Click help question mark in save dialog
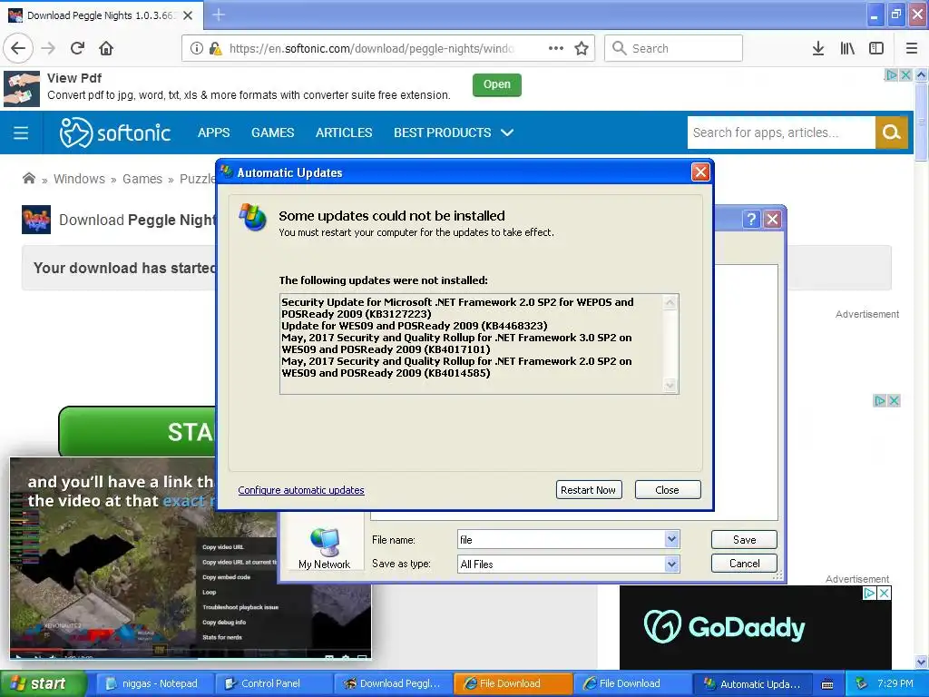 point(751,220)
